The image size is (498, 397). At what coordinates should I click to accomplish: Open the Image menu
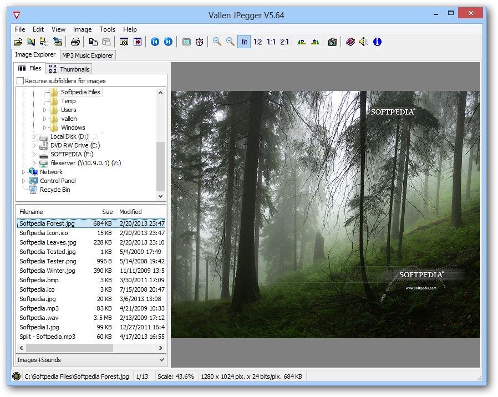(82, 29)
